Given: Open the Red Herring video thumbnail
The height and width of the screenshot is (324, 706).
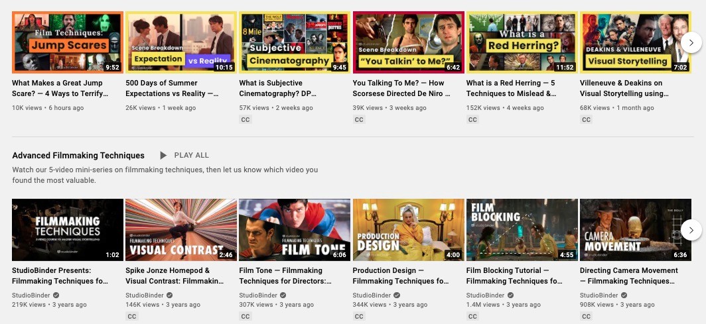Looking at the screenshot, I should (522, 42).
